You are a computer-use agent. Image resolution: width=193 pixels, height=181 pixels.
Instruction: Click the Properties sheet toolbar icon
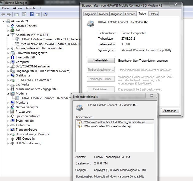pyautogui.click(x=24, y=14)
